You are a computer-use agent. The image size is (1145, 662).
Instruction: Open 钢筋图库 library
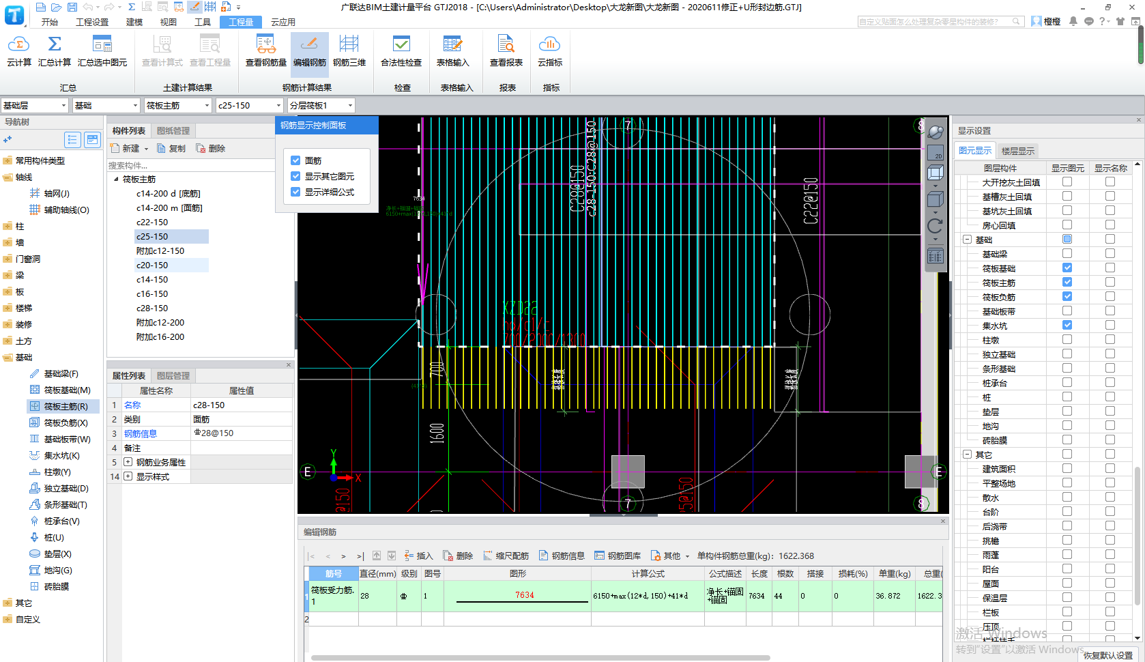(x=618, y=556)
